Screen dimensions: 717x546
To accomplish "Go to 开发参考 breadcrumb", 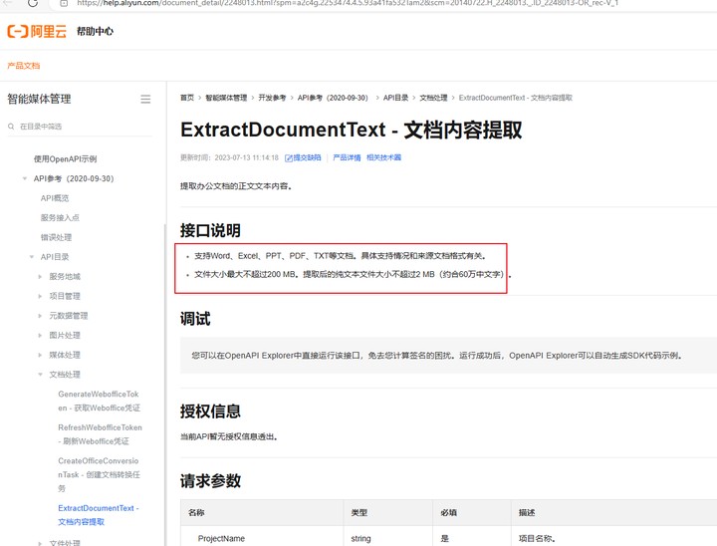I will tap(272, 98).
